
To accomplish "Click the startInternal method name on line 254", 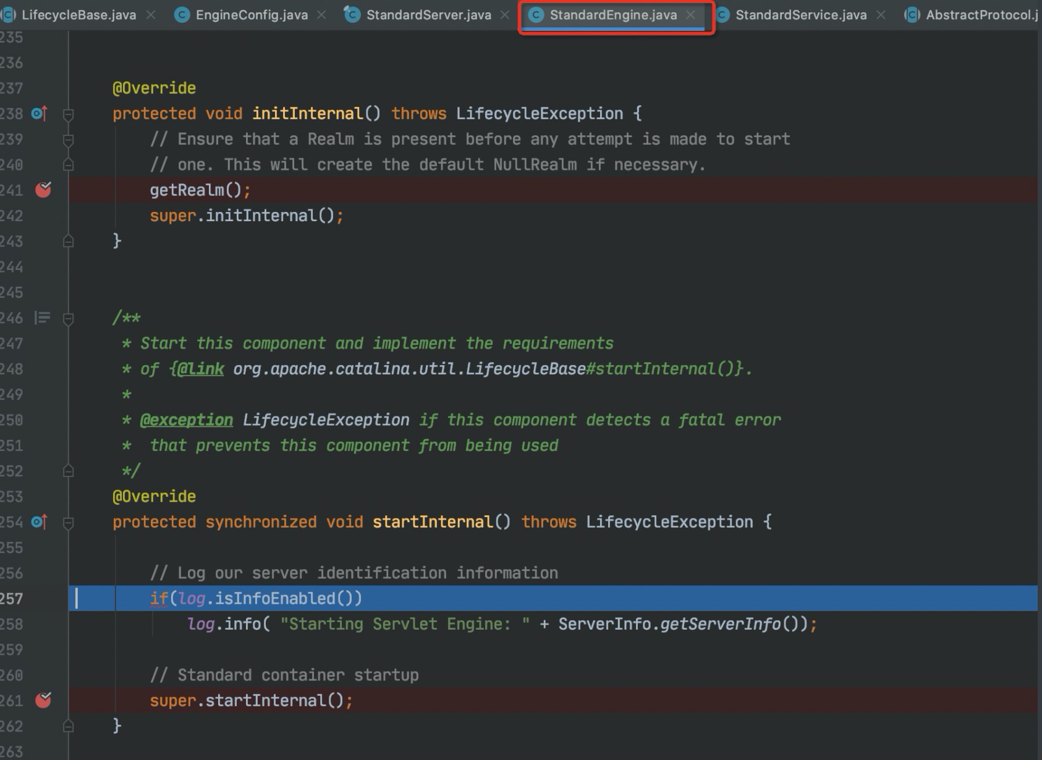I will click(433, 522).
